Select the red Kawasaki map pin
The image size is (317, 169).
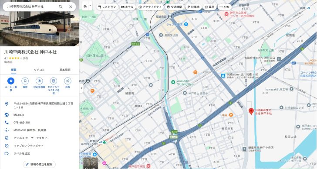[x=251, y=111]
